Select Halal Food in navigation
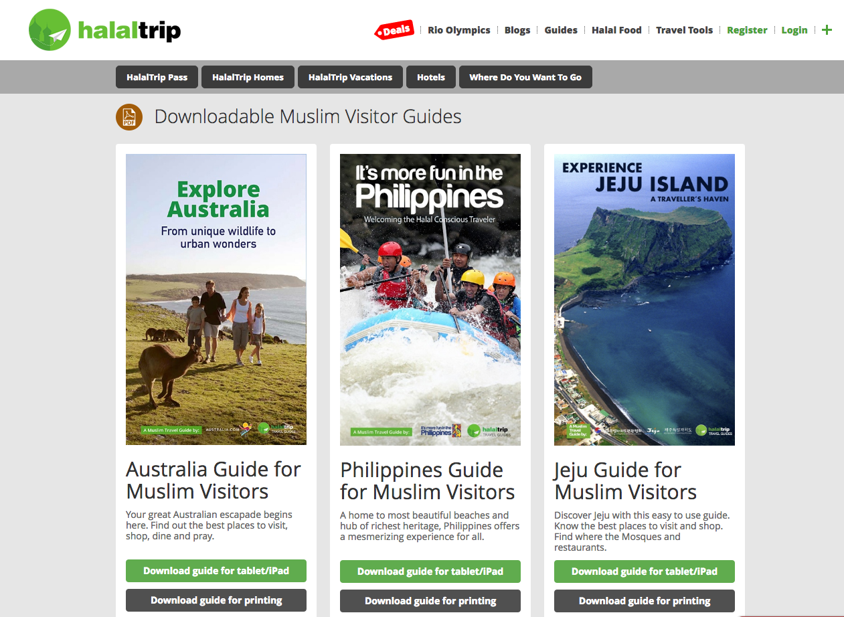Image resolution: width=844 pixels, height=617 pixels. pyautogui.click(x=616, y=30)
